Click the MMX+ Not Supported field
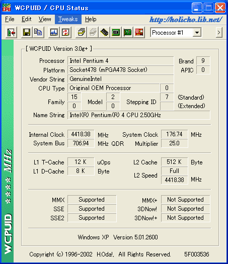The height and width of the screenshot is (264, 228). click(x=186, y=200)
